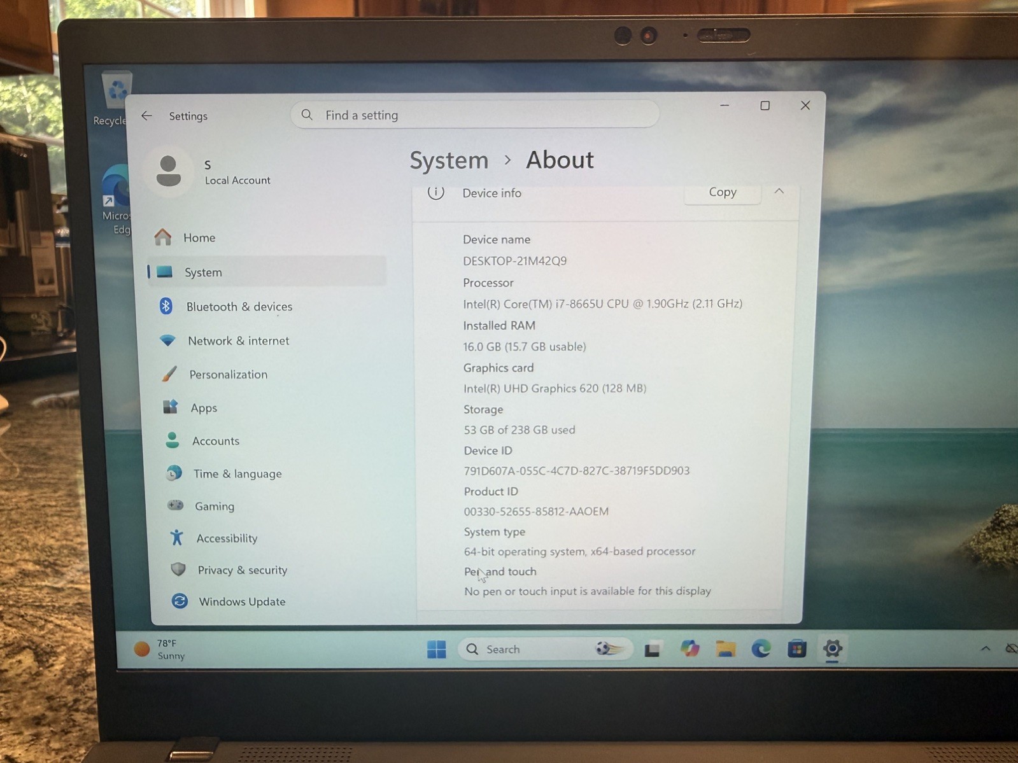Click the Gaming controller icon
Viewport: 1018px width, 763px height.
tap(175, 505)
